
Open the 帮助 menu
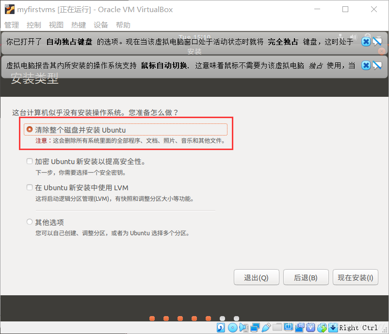point(123,25)
